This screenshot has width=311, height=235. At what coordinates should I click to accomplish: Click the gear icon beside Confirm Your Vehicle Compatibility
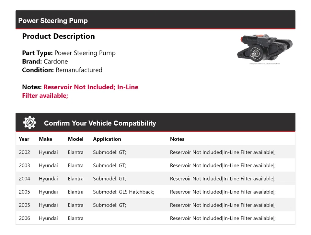[29, 123]
